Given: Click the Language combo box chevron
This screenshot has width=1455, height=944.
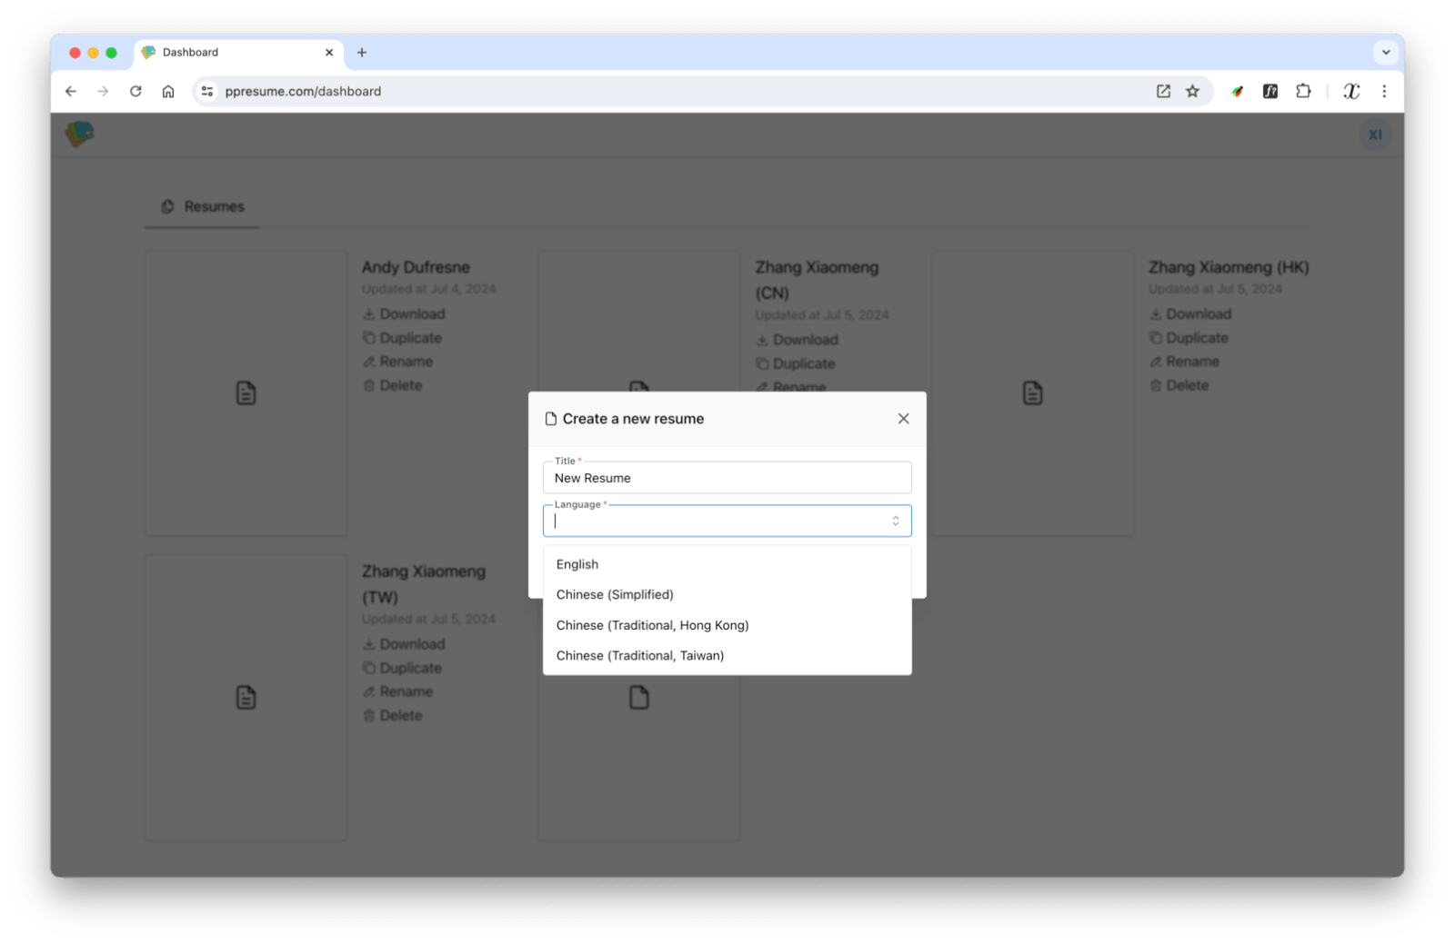Looking at the screenshot, I should [895, 521].
